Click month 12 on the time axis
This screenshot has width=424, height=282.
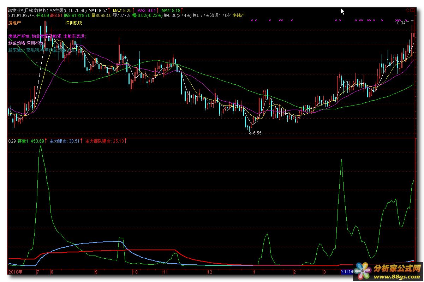click(x=210, y=272)
